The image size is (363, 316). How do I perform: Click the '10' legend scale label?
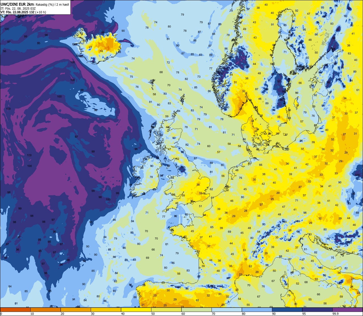tap(32, 314)
